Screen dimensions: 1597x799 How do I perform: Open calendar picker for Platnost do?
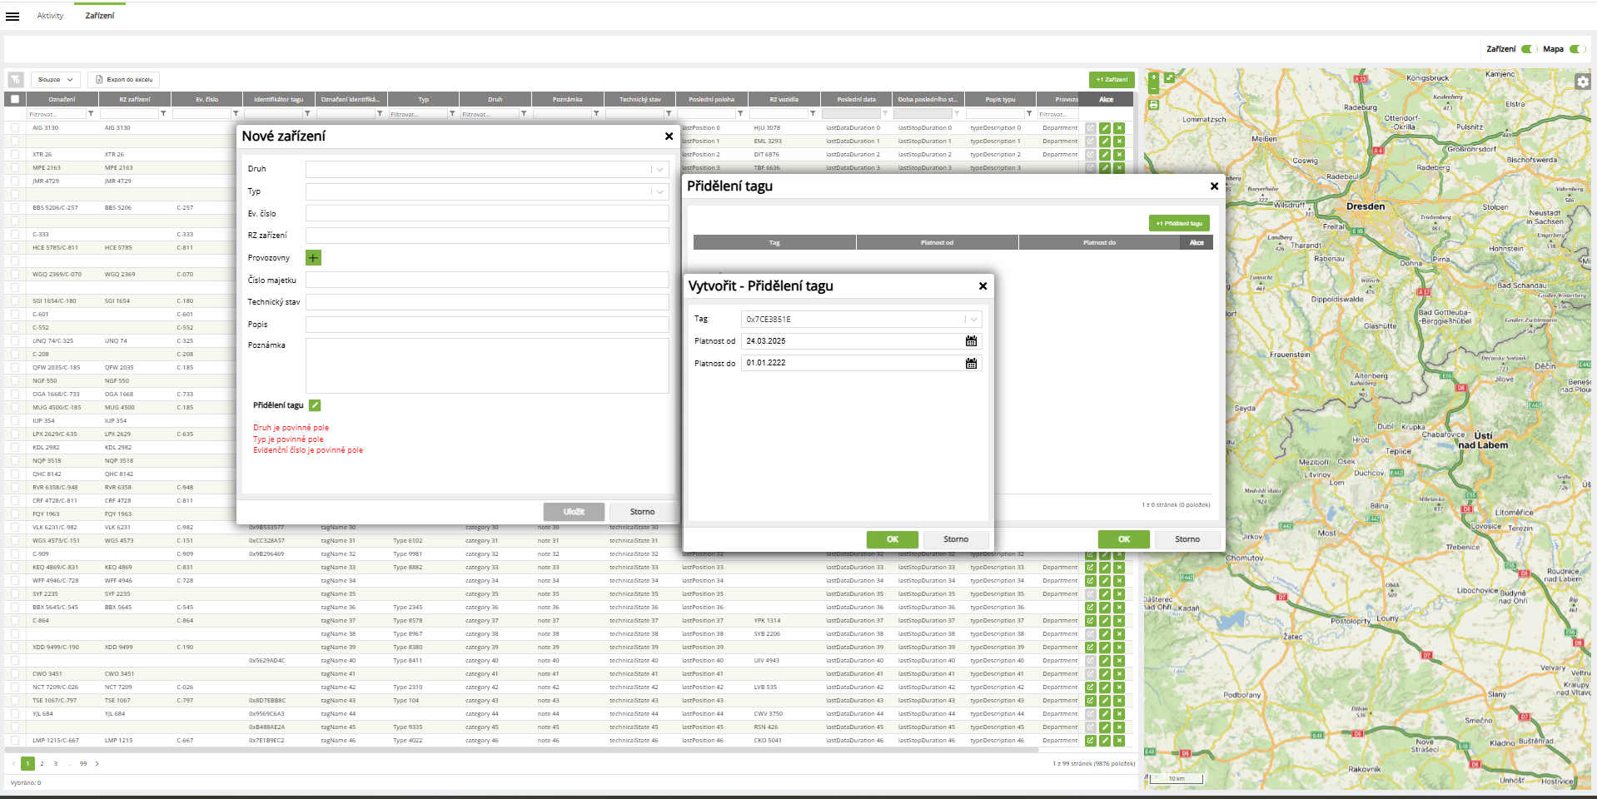click(x=971, y=363)
